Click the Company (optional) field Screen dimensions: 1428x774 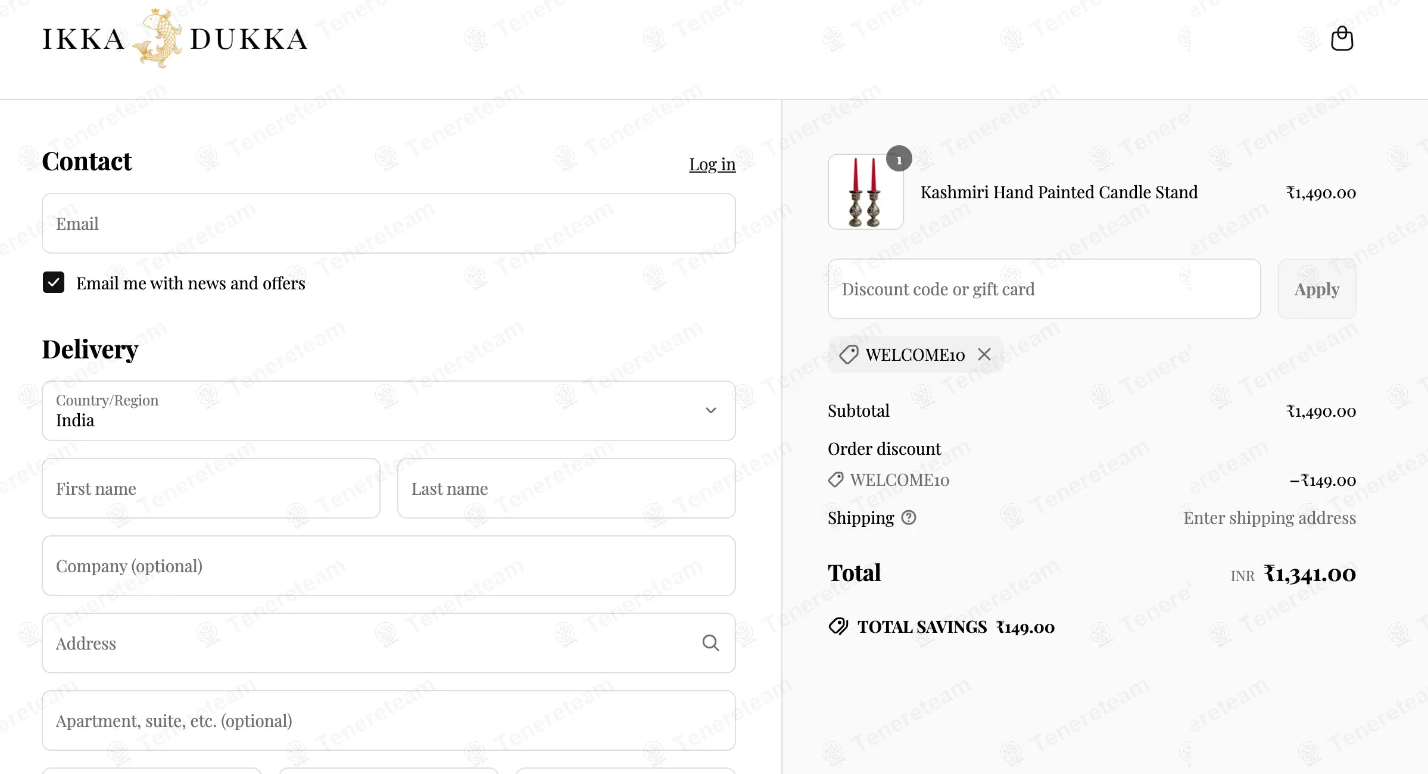pos(389,566)
